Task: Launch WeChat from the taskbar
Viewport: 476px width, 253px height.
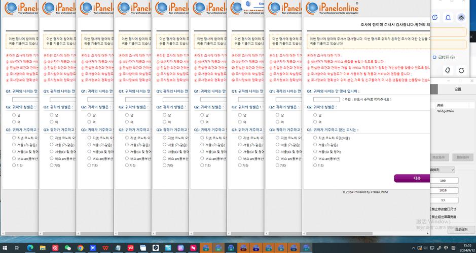Action: click(x=68, y=247)
